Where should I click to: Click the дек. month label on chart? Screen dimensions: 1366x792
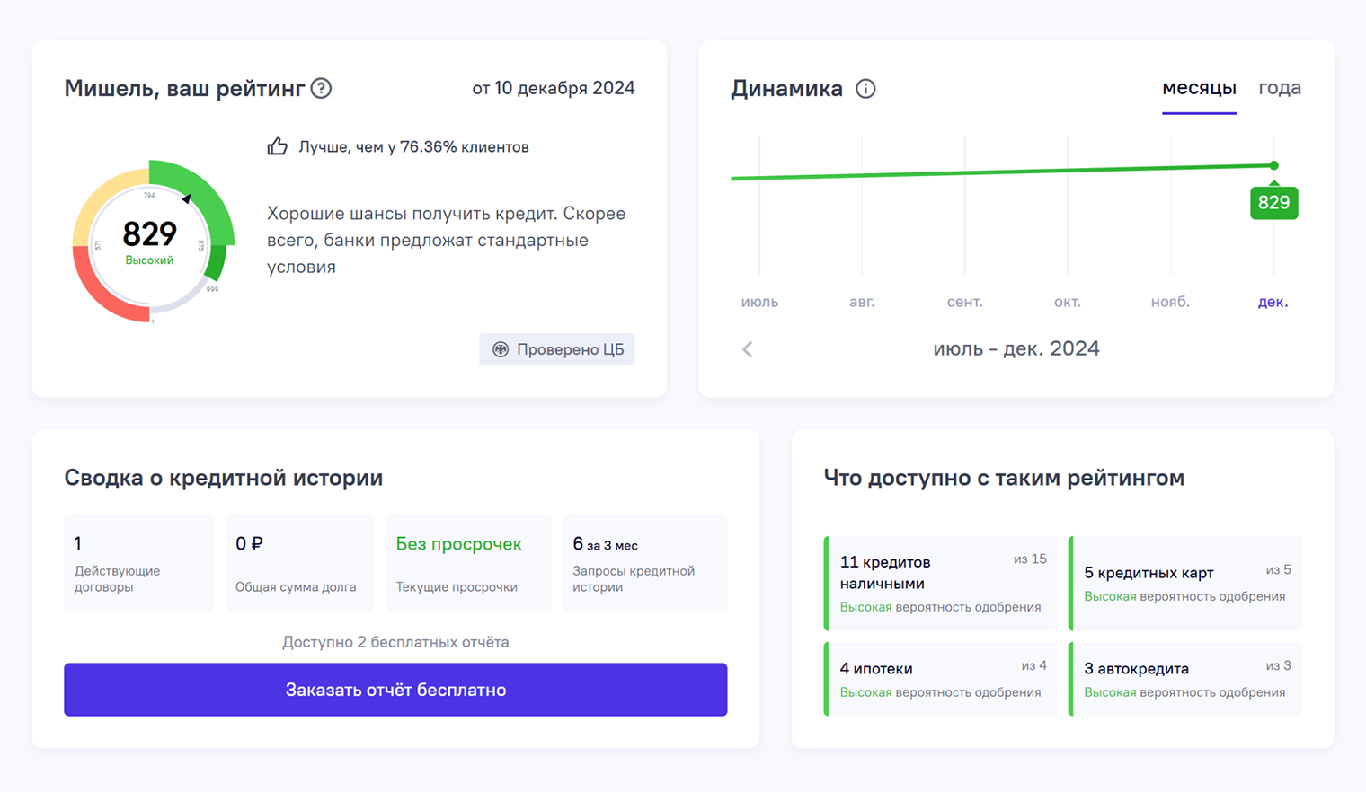pos(1273,302)
